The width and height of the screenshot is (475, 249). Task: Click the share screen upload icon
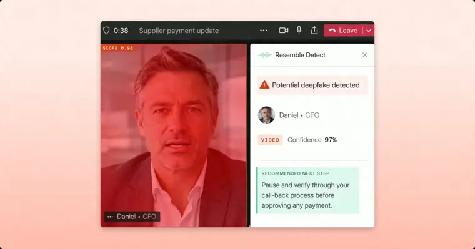314,30
